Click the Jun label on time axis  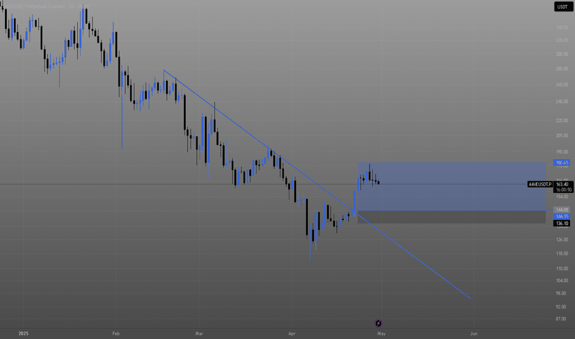coord(474,333)
